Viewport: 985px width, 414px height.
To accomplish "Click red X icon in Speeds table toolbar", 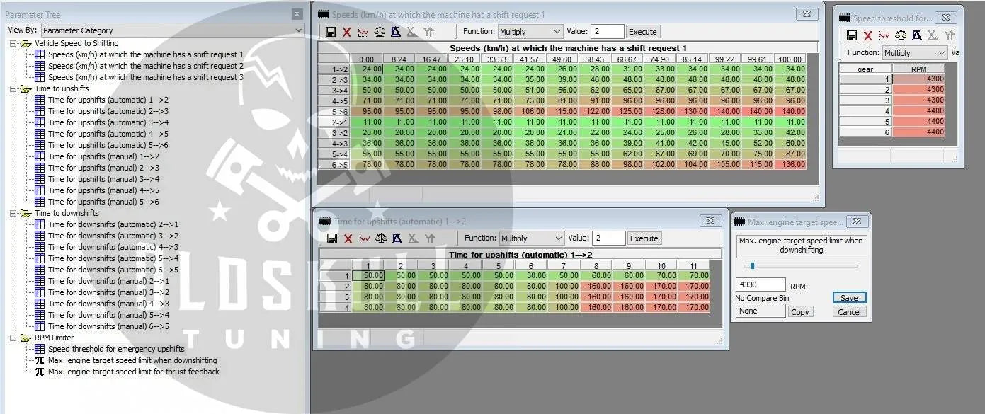I will (347, 32).
